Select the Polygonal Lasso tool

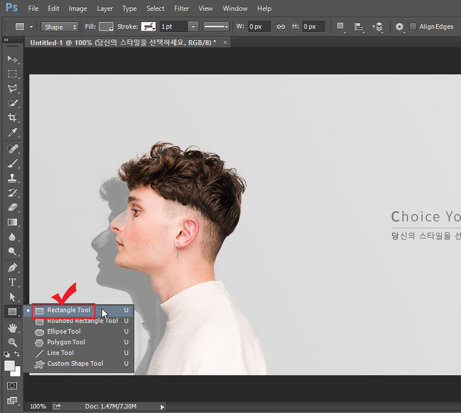point(12,88)
